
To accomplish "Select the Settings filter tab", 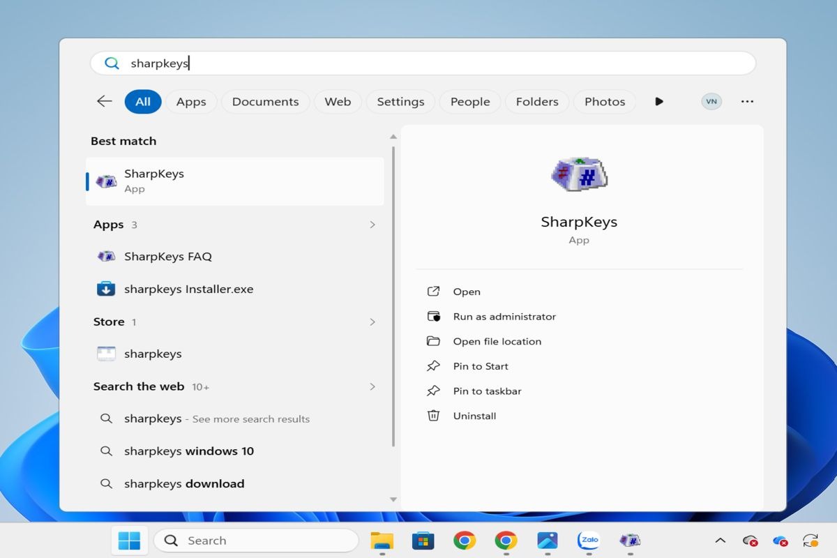I will 400,102.
